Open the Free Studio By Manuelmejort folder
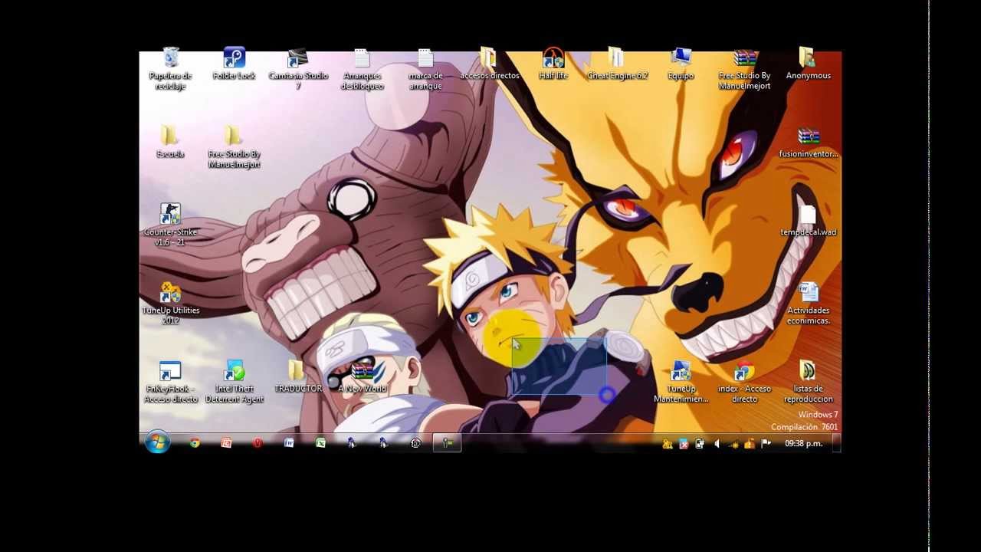This screenshot has width=981, height=552. [234, 146]
